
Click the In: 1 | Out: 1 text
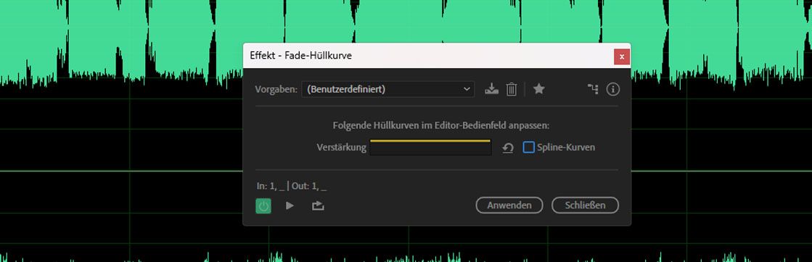(292, 186)
